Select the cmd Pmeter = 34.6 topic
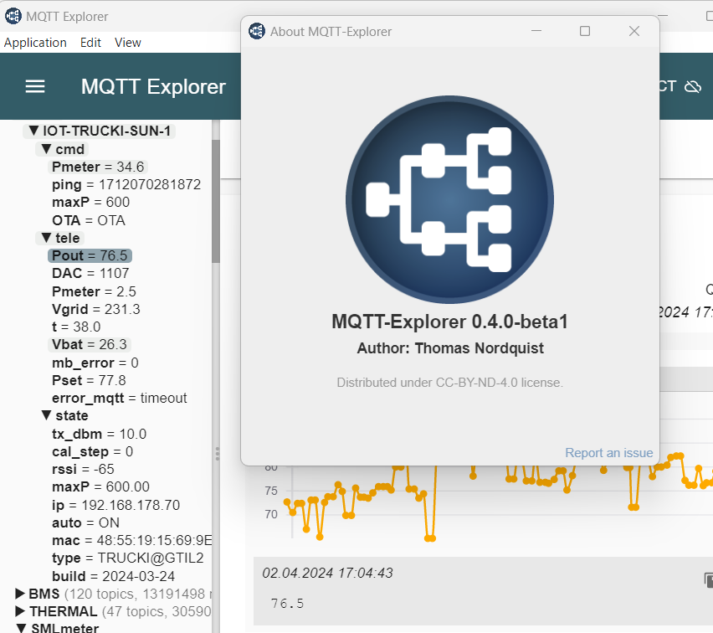The width and height of the screenshot is (713, 633). 98,167
